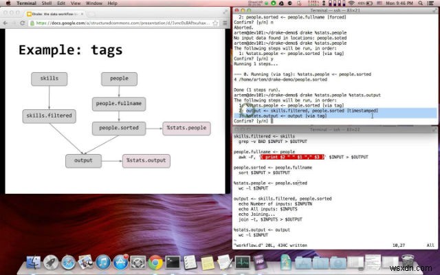Screen dimensions: 440x275
Task: Open the App Store dock icon
Action: tap(120, 263)
